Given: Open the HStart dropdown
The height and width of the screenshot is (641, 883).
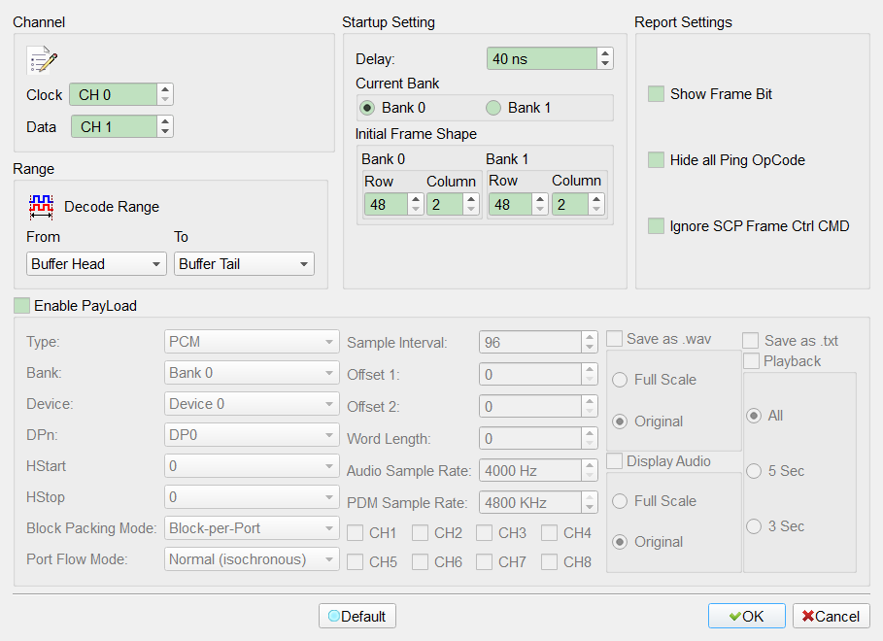Looking at the screenshot, I should tap(252, 466).
